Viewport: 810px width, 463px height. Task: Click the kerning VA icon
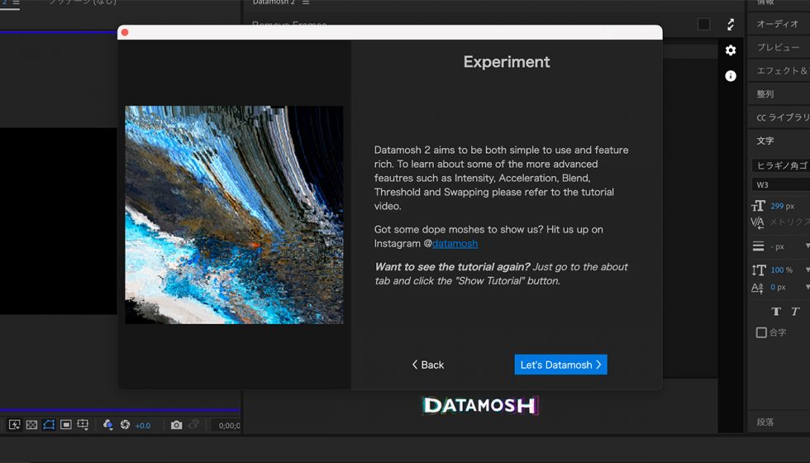point(757,222)
